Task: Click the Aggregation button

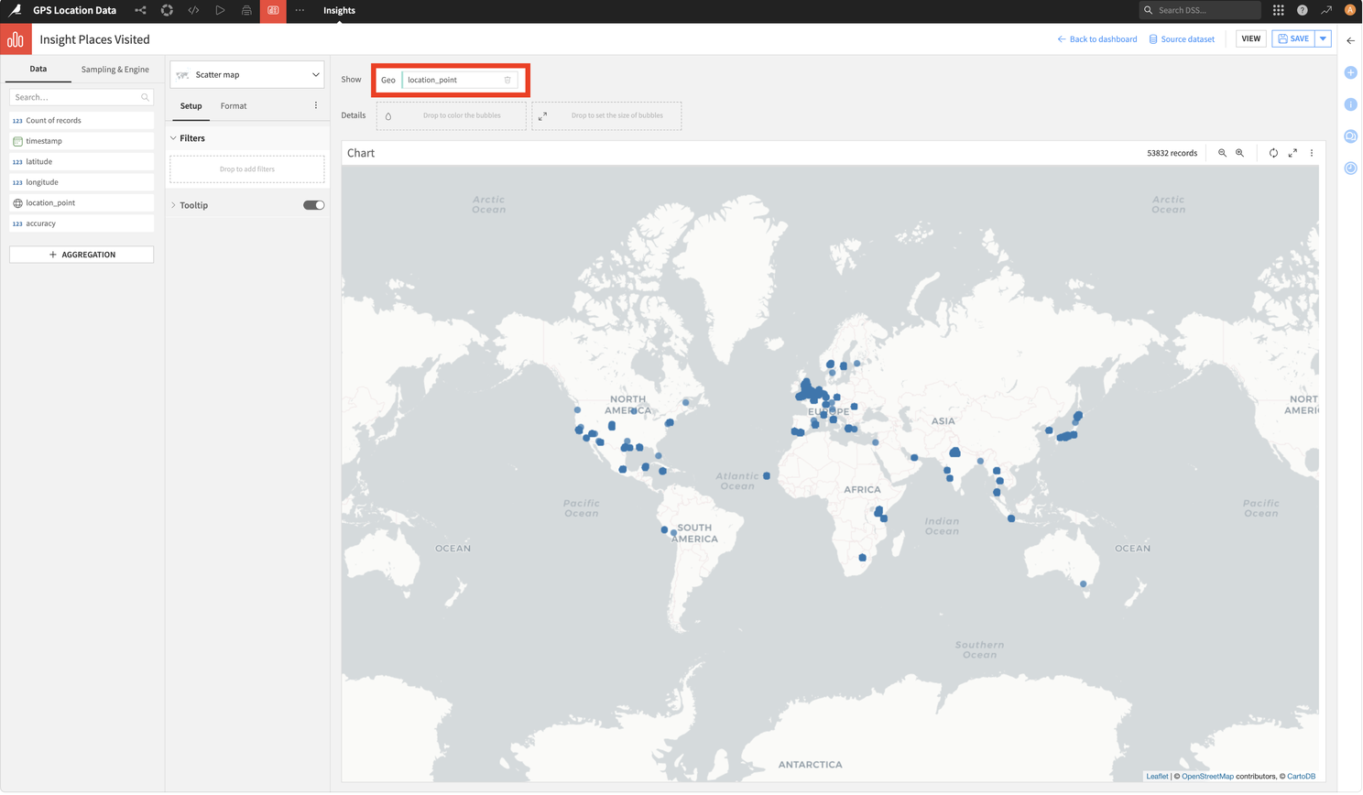Action: pos(82,255)
